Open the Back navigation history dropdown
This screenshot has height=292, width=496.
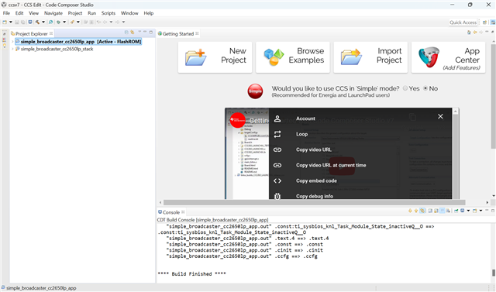[x=111, y=22]
